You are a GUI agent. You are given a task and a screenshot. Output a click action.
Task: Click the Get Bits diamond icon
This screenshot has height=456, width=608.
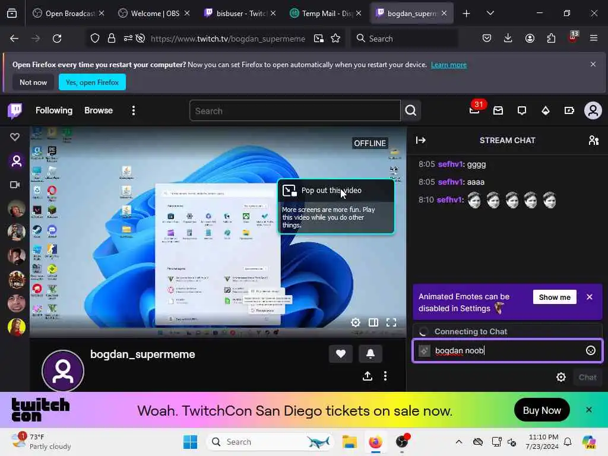(x=546, y=111)
